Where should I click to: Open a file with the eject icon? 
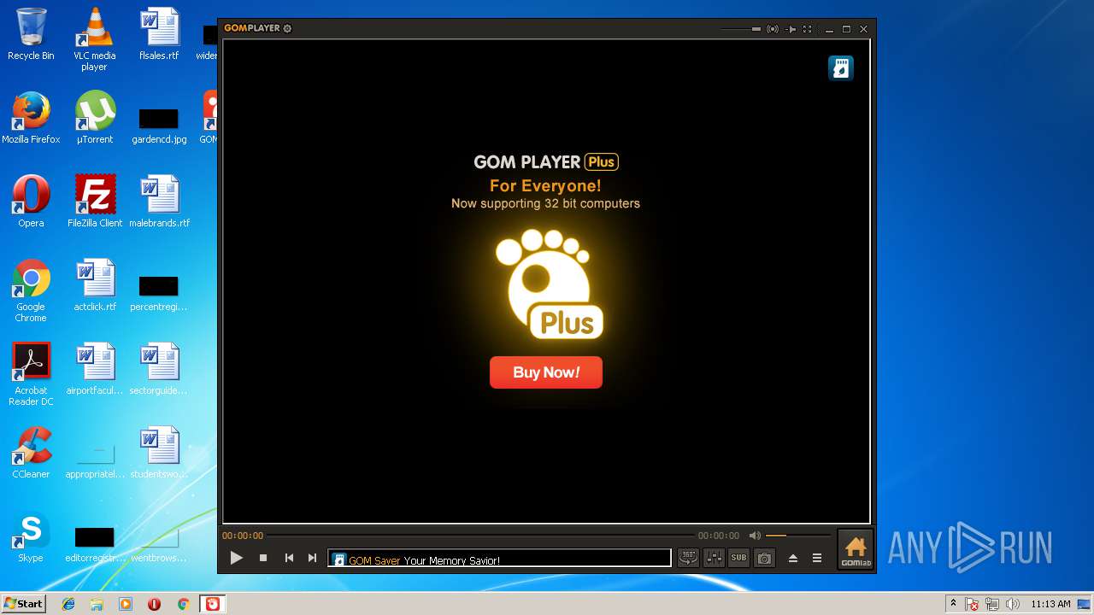(792, 558)
